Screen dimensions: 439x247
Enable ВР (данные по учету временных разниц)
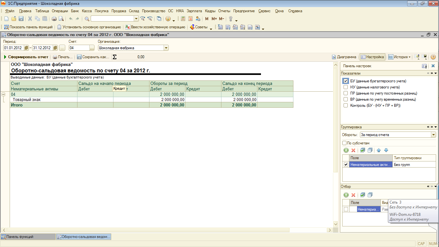[x=345, y=99]
